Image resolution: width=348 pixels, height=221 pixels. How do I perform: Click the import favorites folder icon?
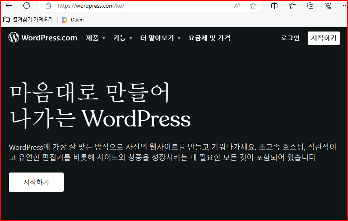(6, 19)
